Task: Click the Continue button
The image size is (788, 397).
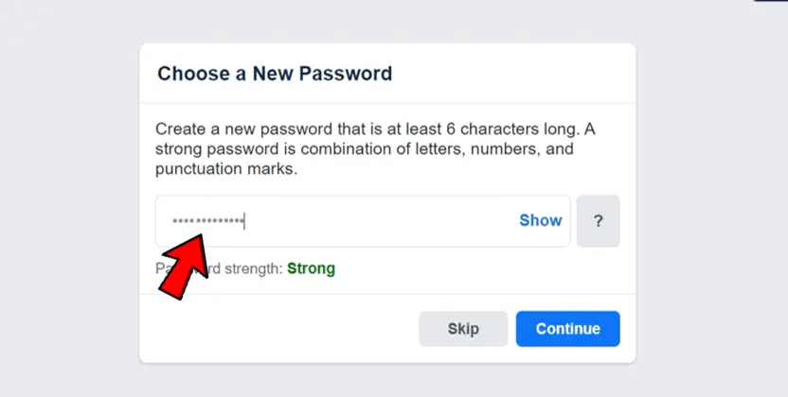Action: pyautogui.click(x=568, y=329)
